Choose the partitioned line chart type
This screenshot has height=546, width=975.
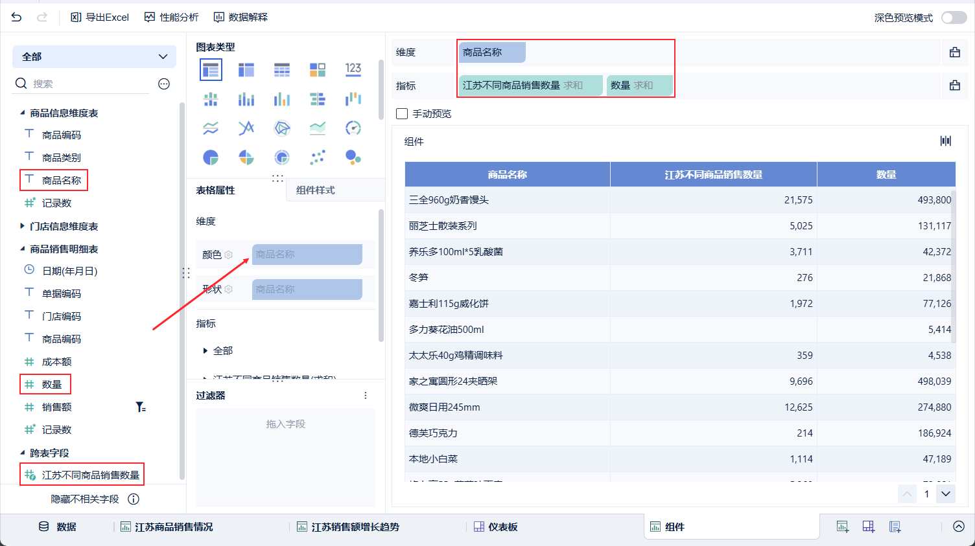click(211, 128)
